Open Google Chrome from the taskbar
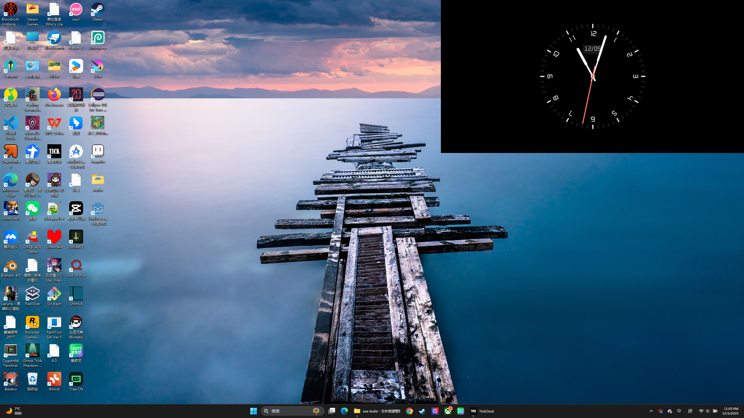744x418 pixels. [x=409, y=411]
